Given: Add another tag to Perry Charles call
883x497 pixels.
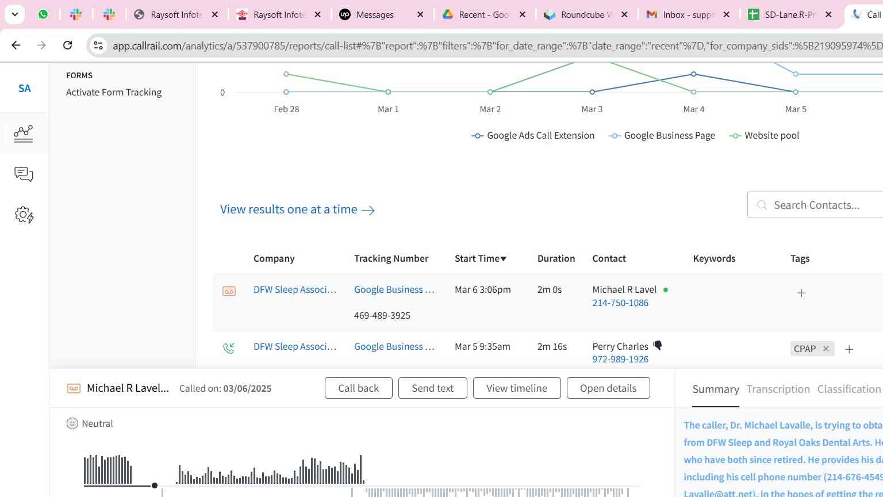Looking at the screenshot, I should [849, 349].
